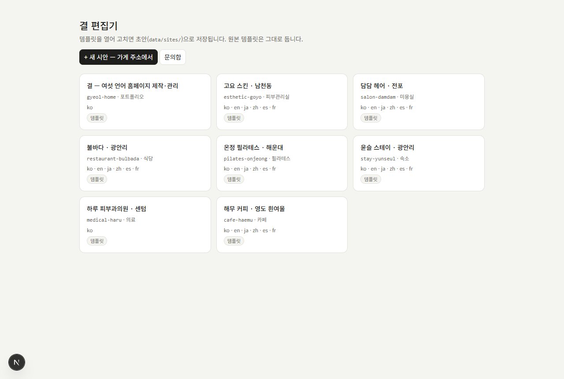Click the 템플릿 badge on pilates-onjeong card

point(234,179)
